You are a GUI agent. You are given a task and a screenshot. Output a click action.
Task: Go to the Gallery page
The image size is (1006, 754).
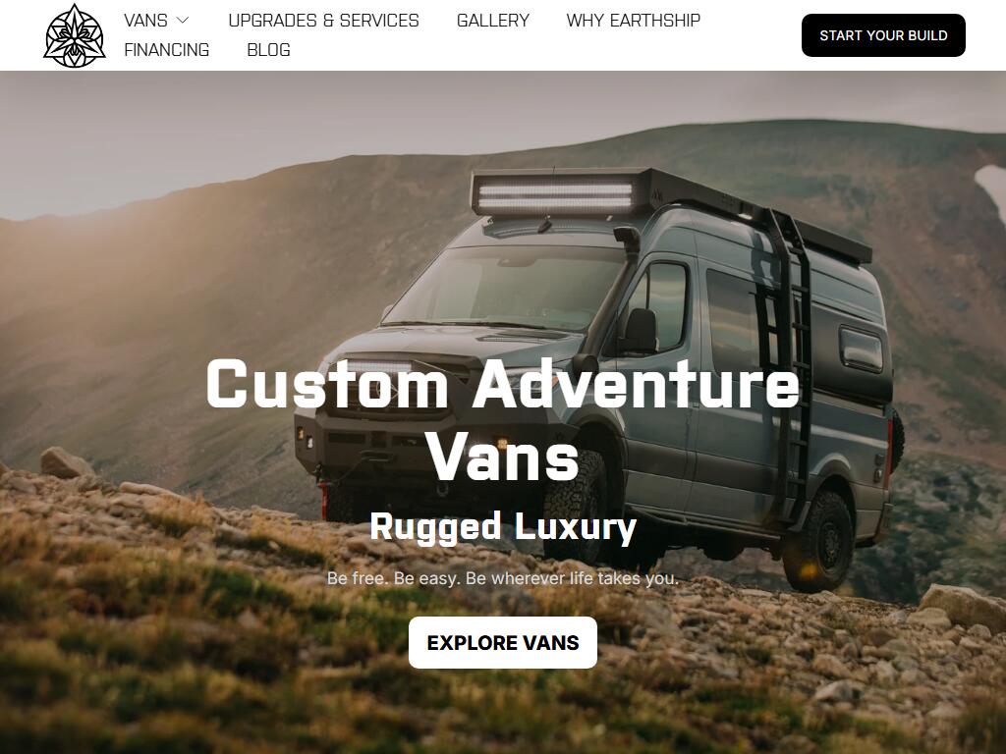pos(493,21)
